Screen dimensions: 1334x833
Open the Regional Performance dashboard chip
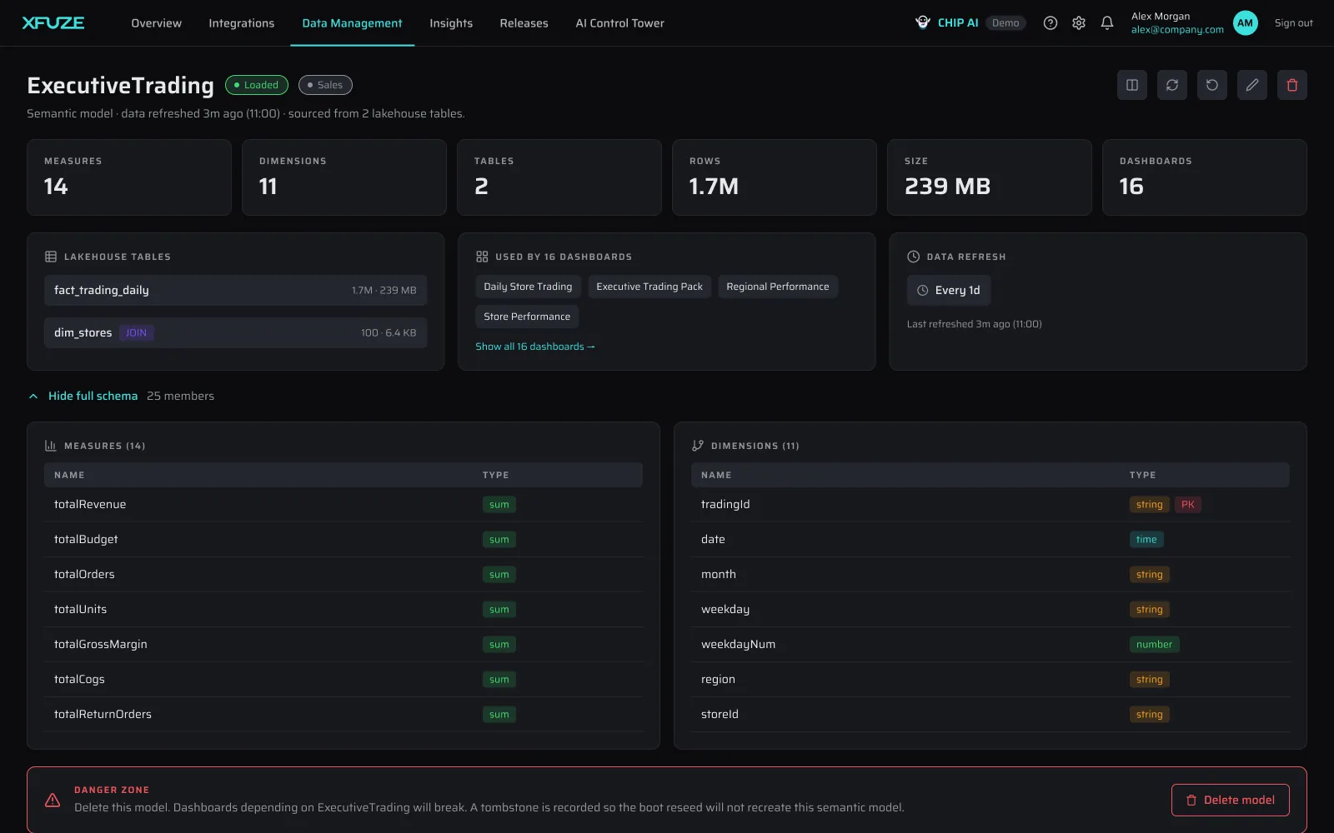pos(777,287)
